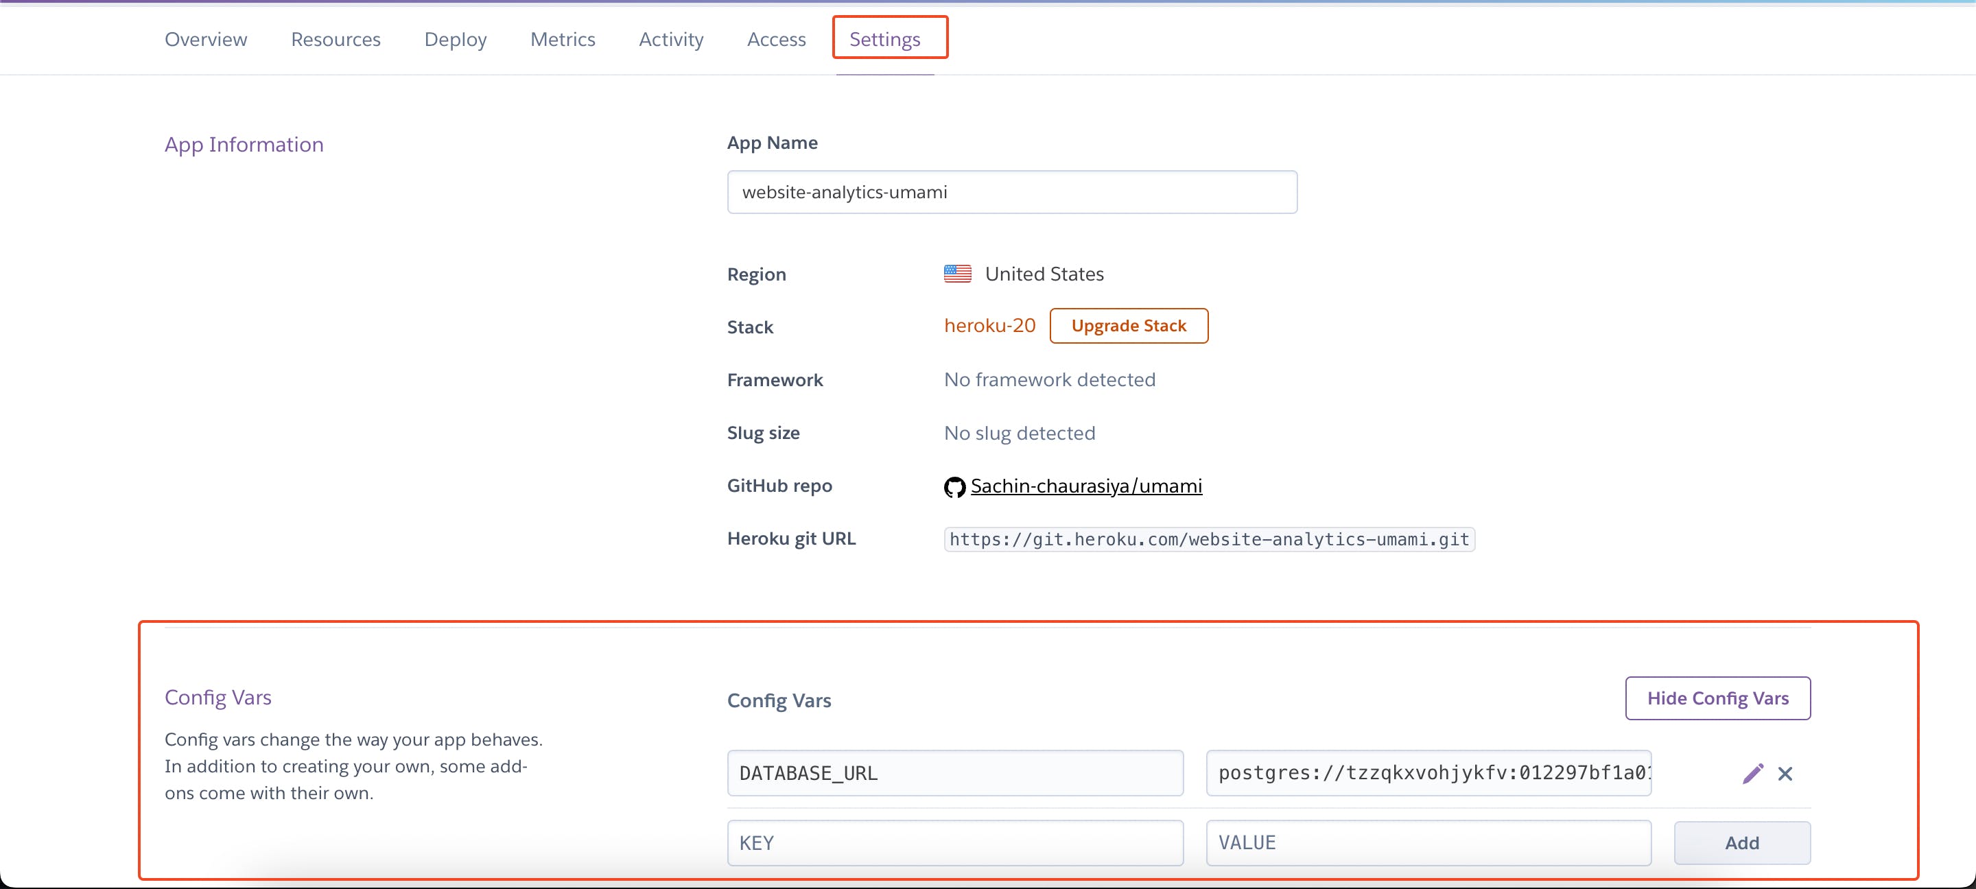Click the KEY input field
This screenshot has height=889, width=1976.
point(954,842)
